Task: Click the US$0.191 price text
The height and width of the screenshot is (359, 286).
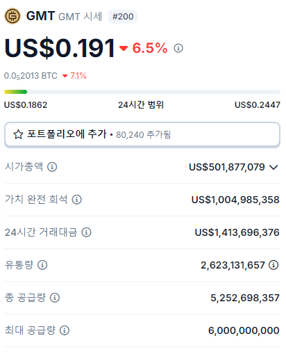Action: (x=60, y=48)
